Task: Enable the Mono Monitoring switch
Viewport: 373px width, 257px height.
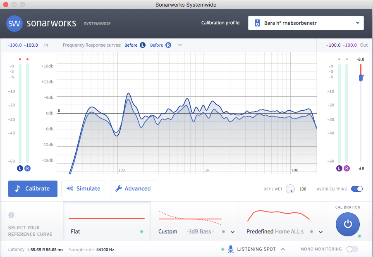Action: [x=352, y=249]
